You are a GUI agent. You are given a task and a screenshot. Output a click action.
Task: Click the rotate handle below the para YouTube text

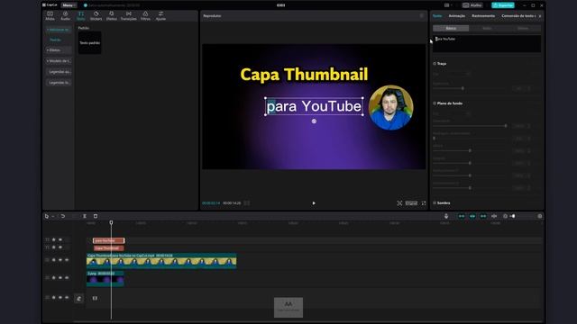tap(314, 121)
